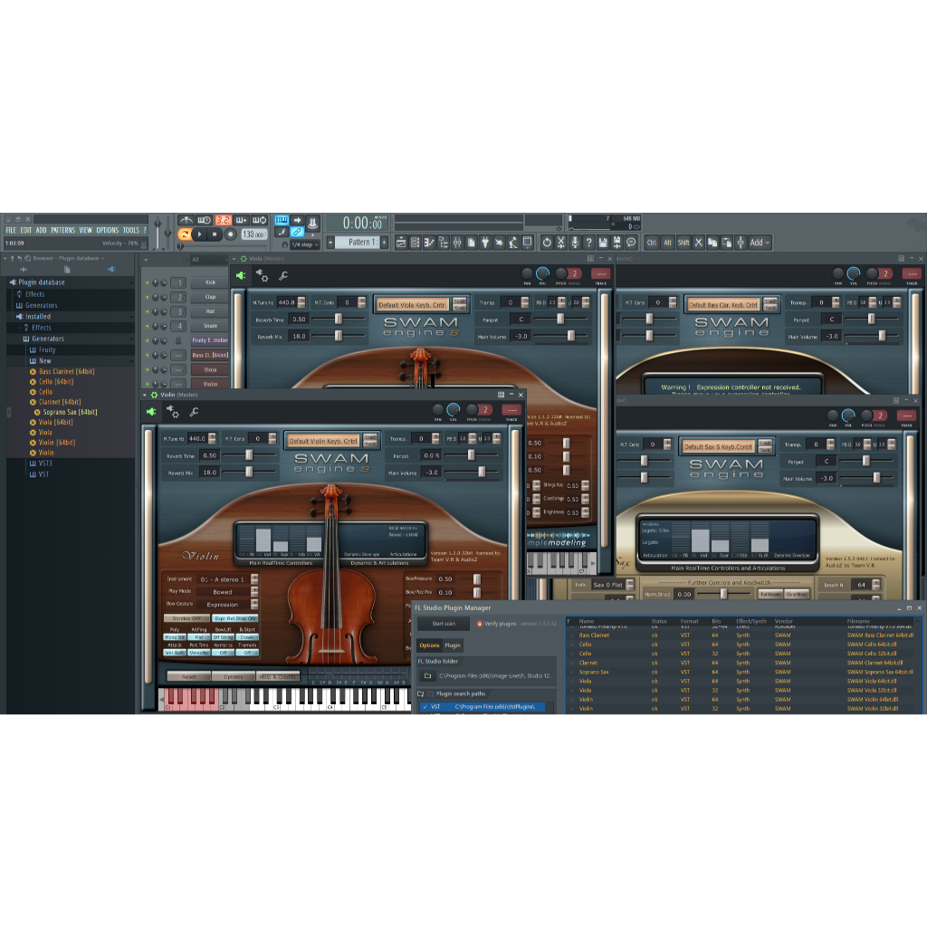Click the folder icon under FL Studio folder
Viewport: 927px width, 927px height.
coord(427,675)
